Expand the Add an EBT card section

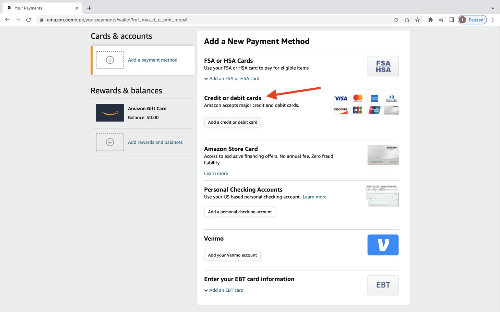pos(226,290)
